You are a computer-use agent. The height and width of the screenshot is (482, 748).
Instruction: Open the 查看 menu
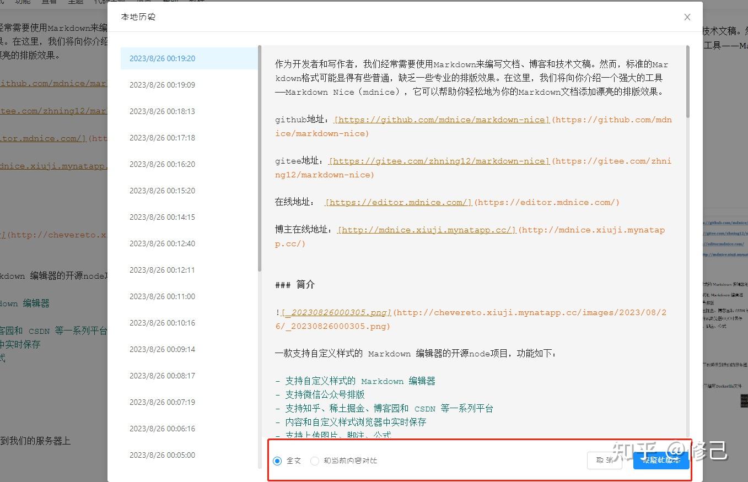coord(49,2)
